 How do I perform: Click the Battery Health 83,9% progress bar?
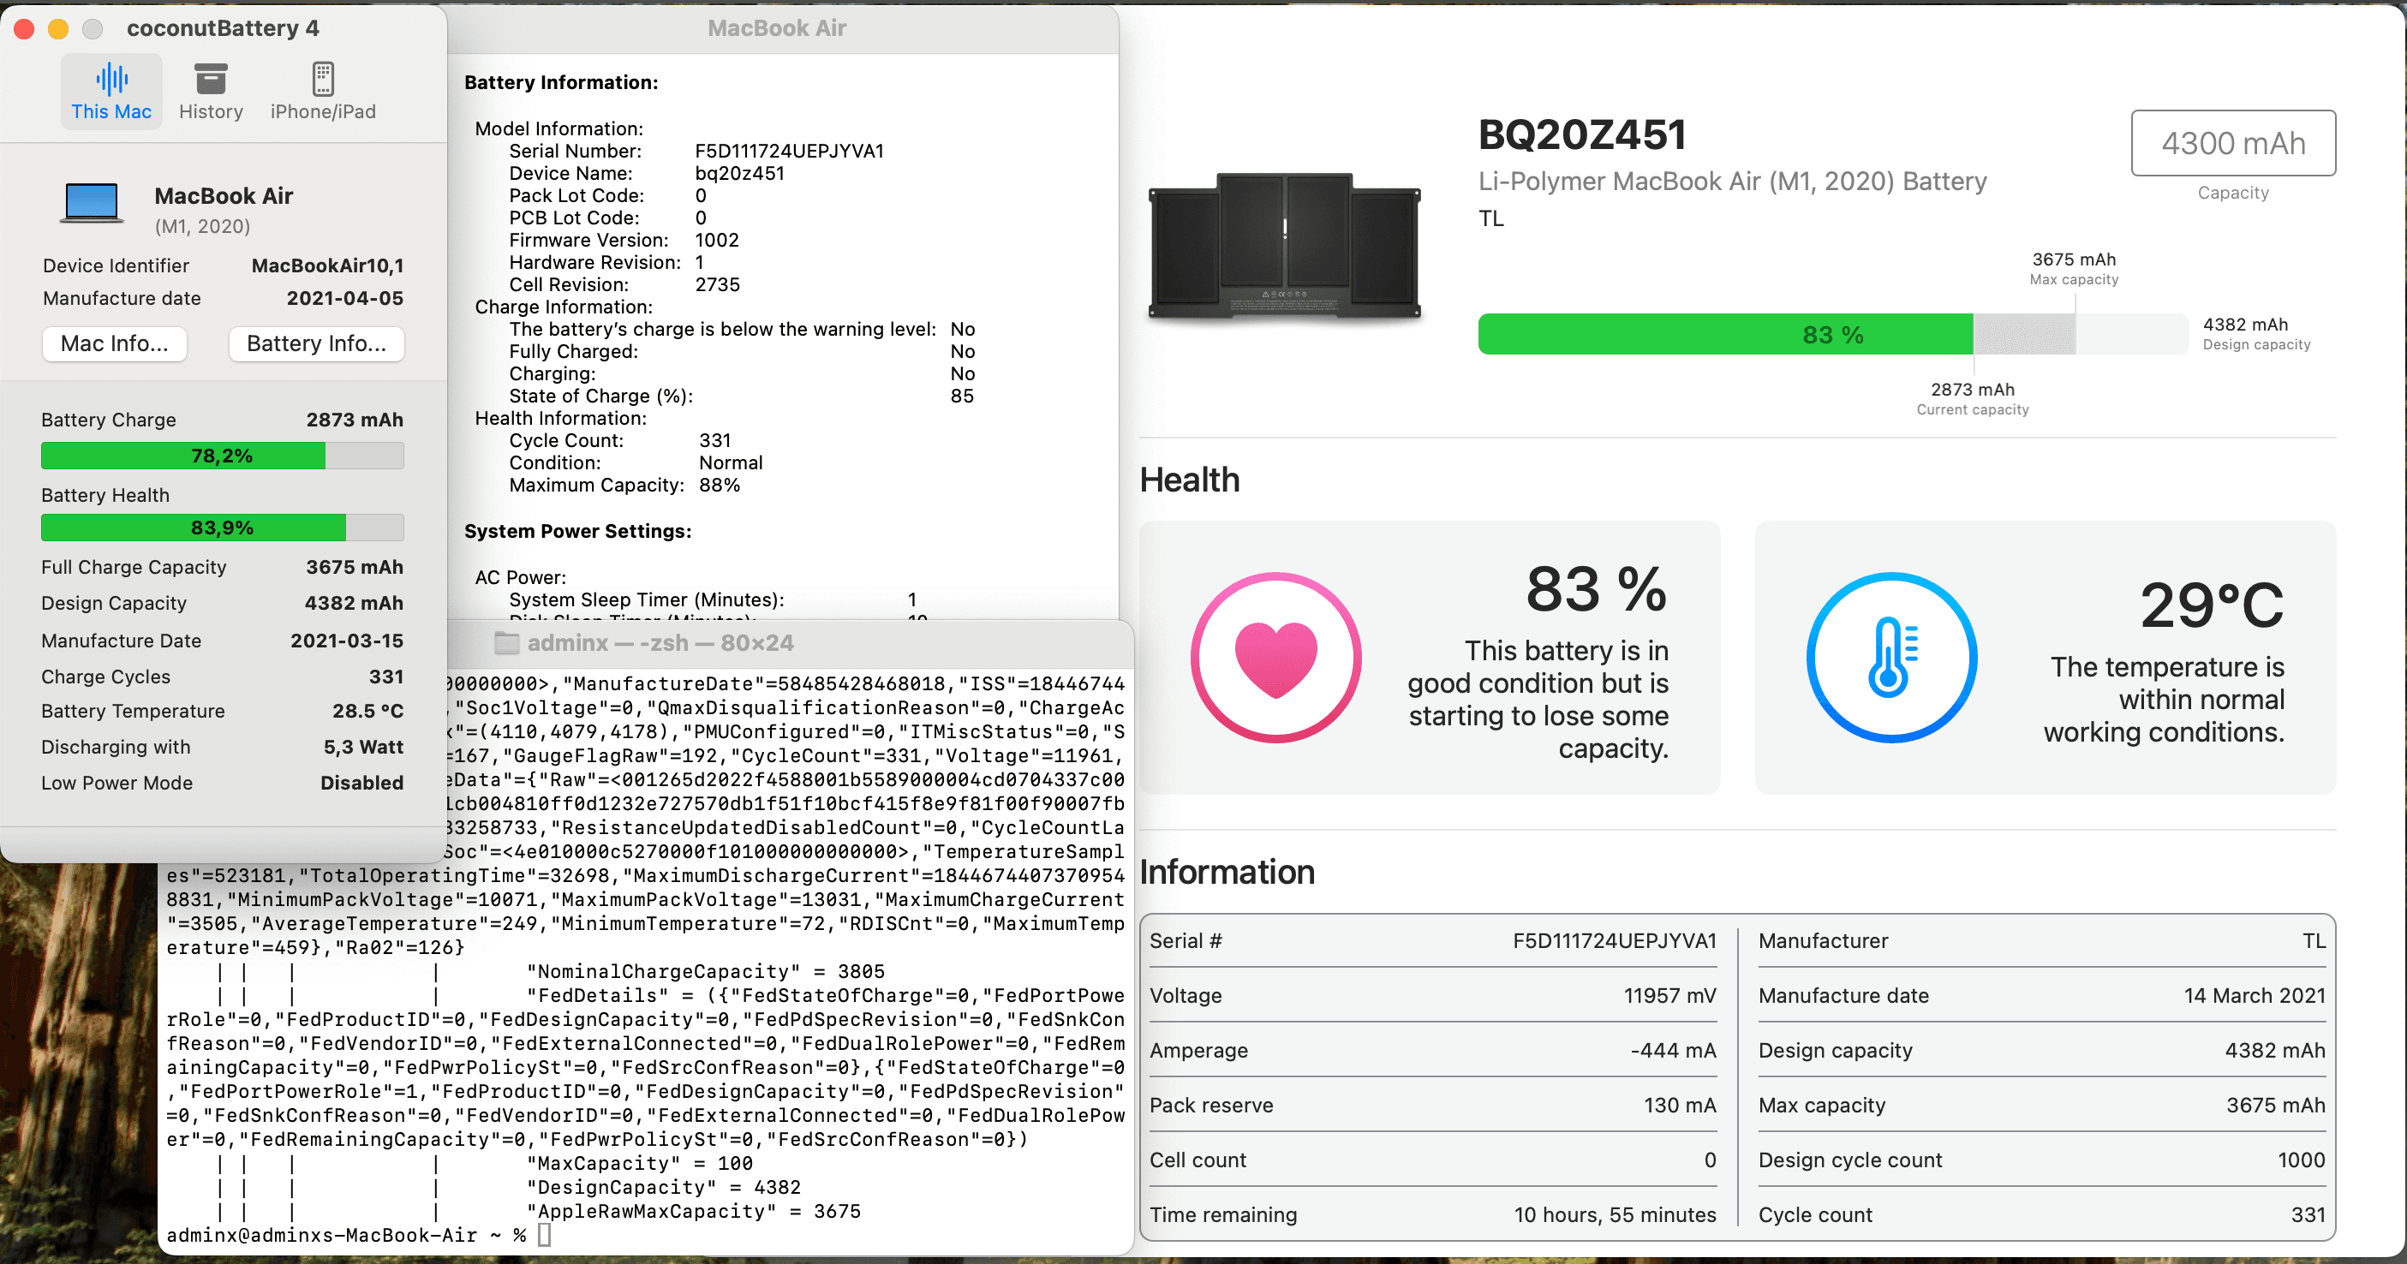tap(223, 528)
